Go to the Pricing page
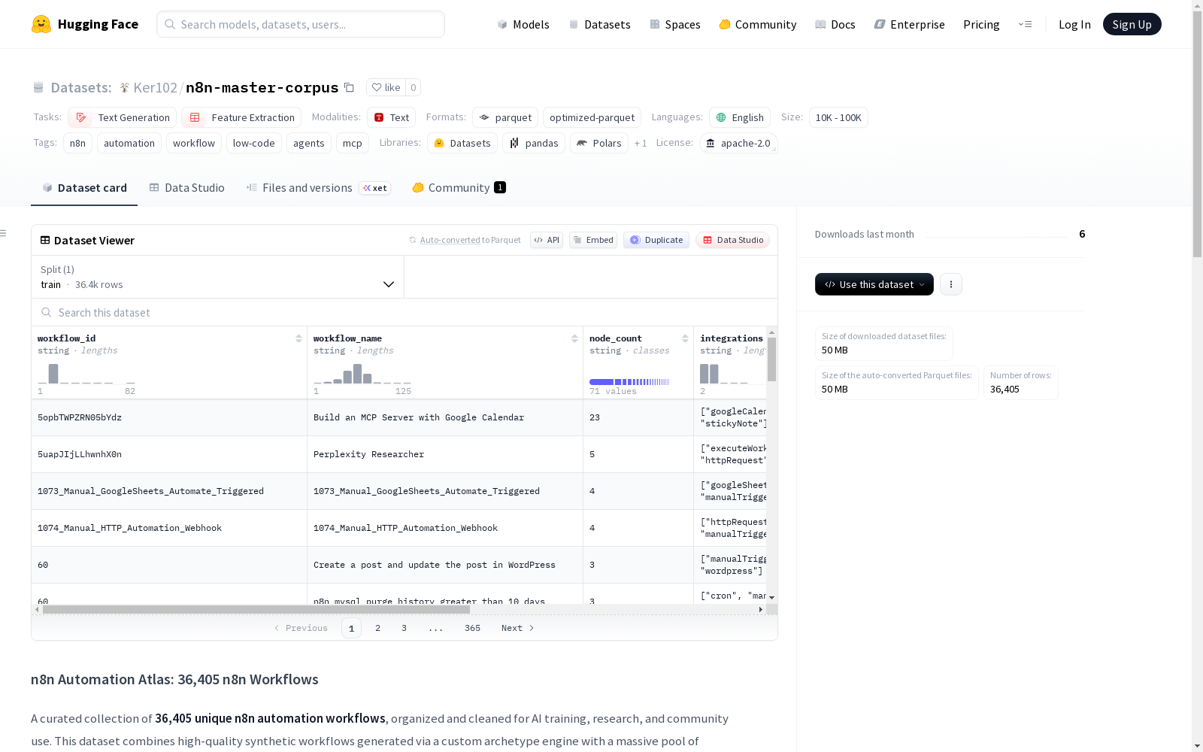Image resolution: width=1203 pixels, height=752 pixels. (981, 24)
